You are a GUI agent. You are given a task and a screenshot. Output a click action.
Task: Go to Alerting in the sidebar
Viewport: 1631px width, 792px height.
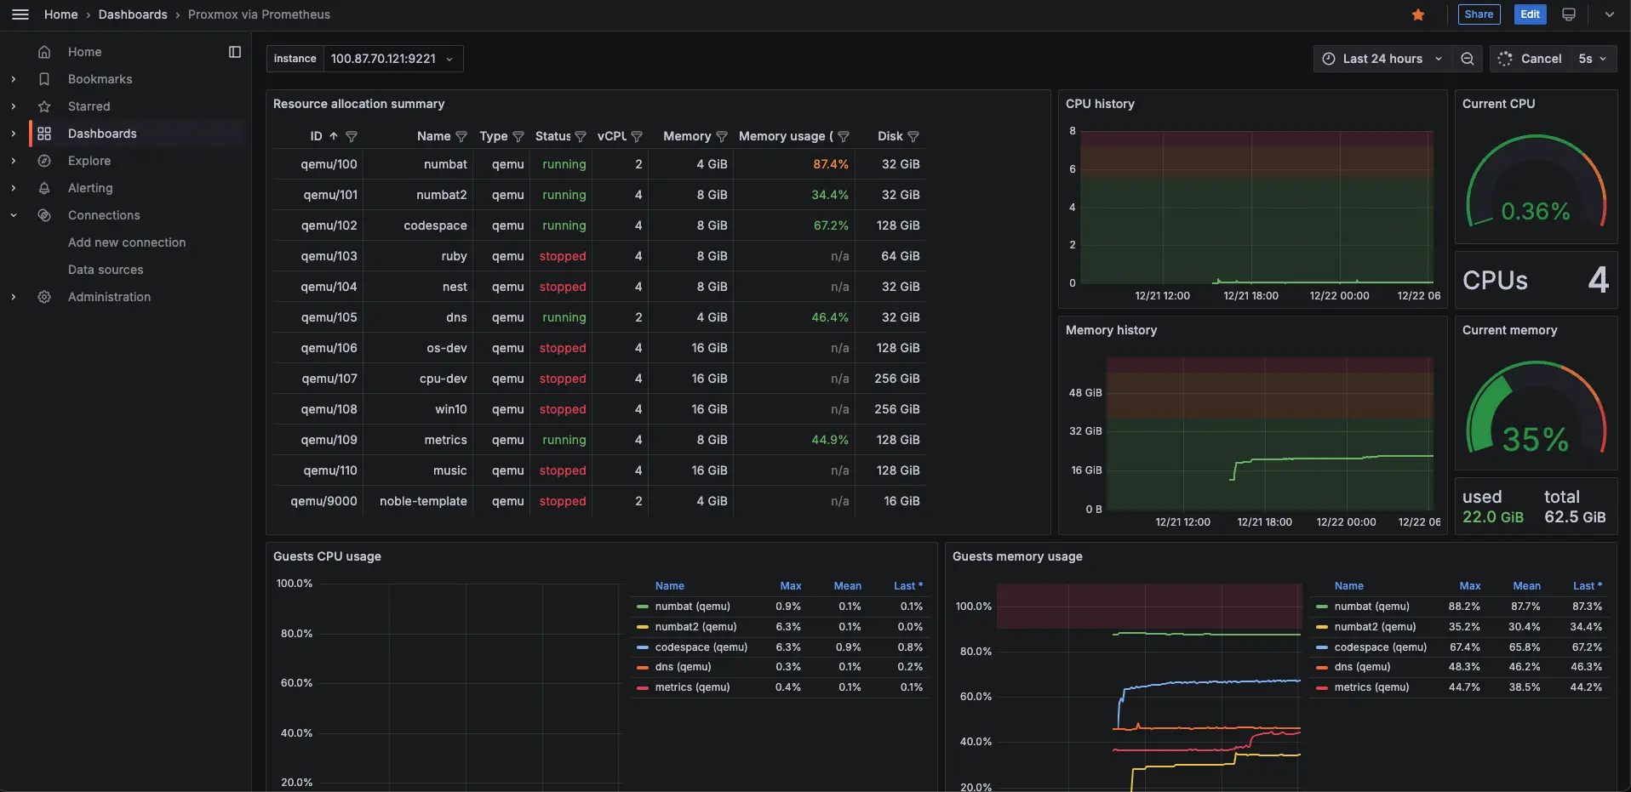click(90, 188)
